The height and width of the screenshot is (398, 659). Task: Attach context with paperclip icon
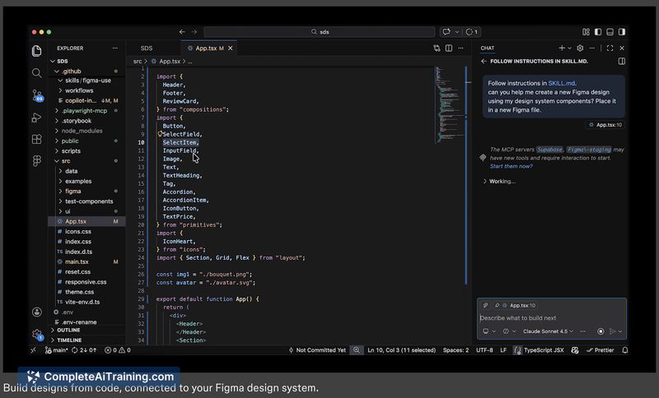click(x=485, y=305)
